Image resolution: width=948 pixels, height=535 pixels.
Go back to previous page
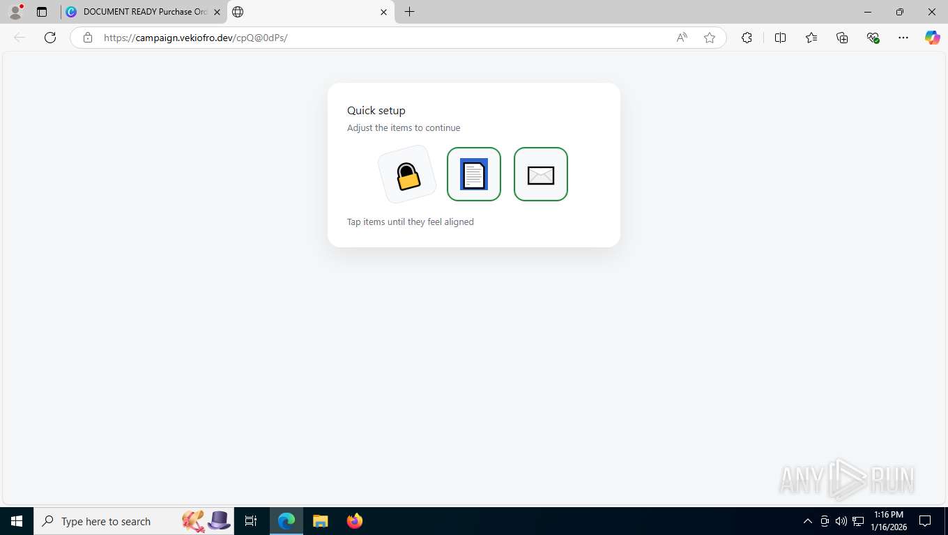[x=20, y=38]
